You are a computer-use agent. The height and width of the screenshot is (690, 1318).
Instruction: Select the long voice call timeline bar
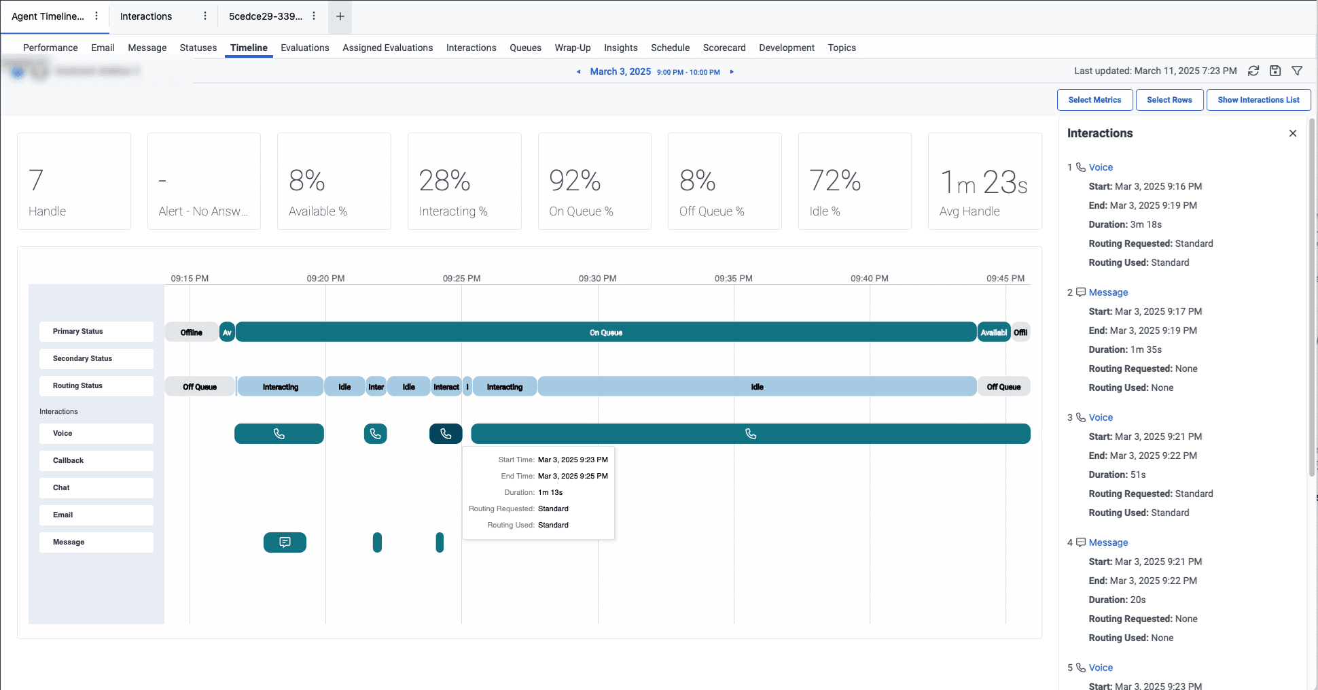pyautogui.click(x=750, y=434)
